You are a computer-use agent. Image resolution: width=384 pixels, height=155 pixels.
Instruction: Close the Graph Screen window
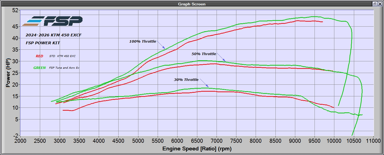pos(380,4)
